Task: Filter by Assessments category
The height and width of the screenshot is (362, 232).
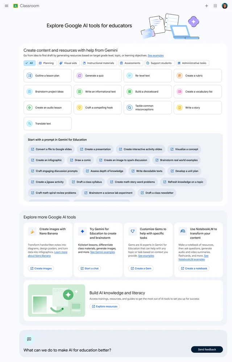Action: click(x=131, y=63)
